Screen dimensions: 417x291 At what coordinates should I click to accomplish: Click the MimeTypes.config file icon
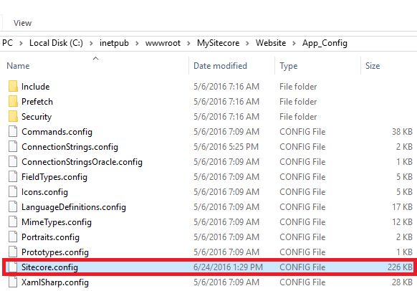(x=13, y=222)
